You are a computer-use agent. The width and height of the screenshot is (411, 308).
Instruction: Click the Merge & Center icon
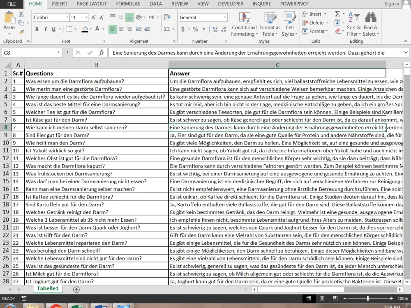(x=167, y=29)
